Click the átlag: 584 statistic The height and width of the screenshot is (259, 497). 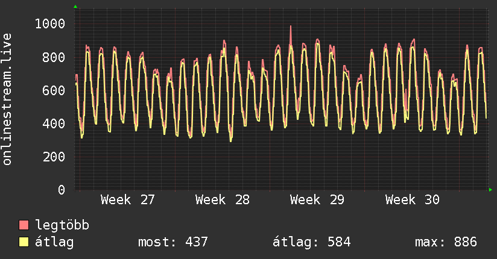coord(312,242)
